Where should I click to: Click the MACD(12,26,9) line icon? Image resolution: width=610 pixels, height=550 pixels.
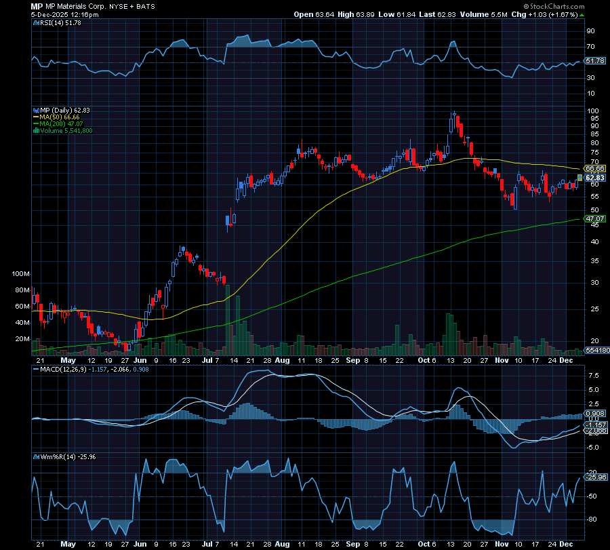click(37, 370)
